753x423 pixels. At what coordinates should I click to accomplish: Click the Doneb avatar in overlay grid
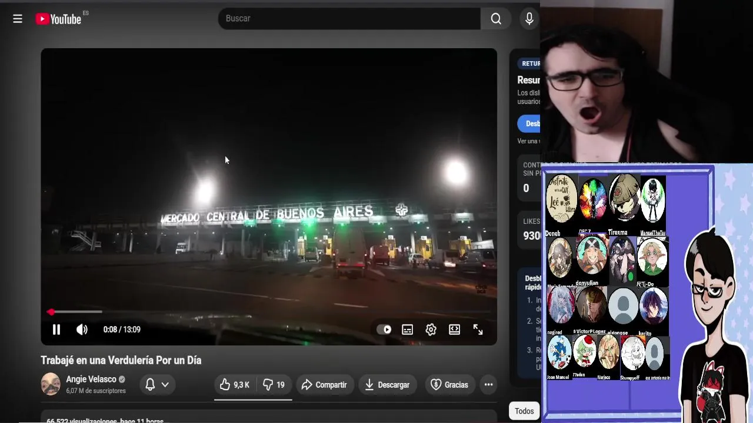561,200
